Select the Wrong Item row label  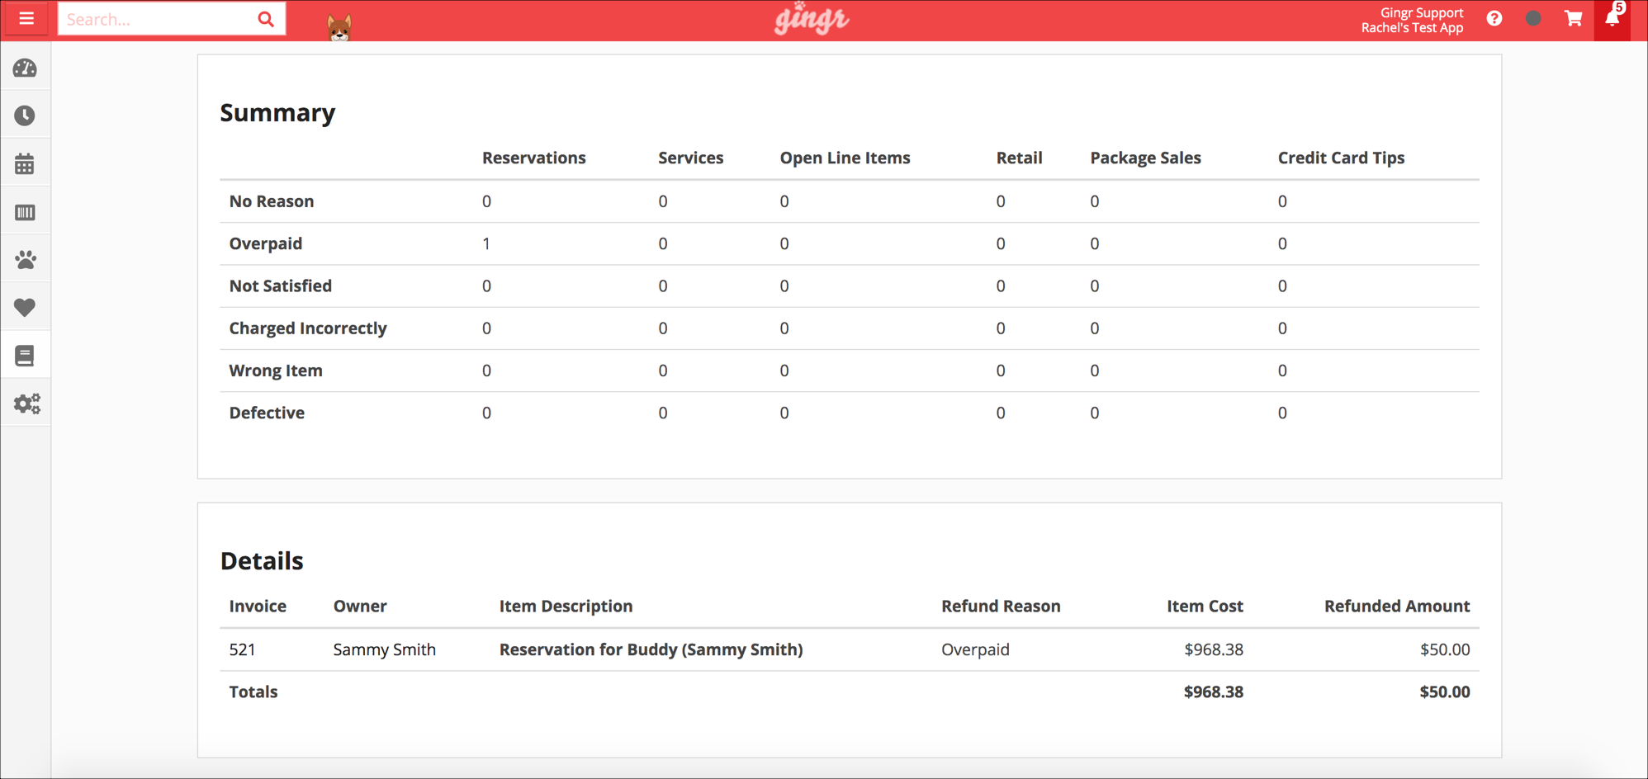(275, 371)
